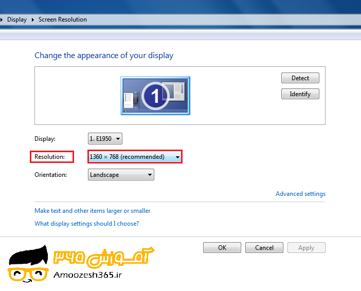
Task: Click the disabled Apply button
Action: (306, 248)
